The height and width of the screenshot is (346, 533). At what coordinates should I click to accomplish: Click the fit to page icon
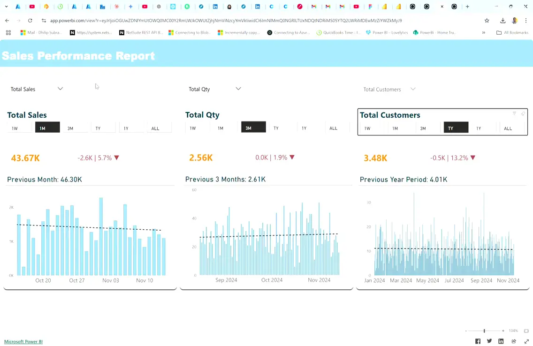(x=526, y=331)
